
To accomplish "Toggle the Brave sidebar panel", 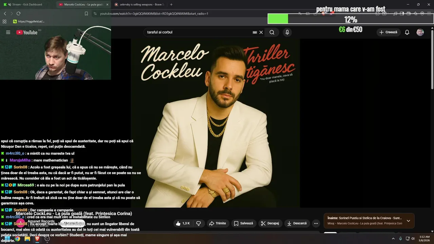I will click(402, 14).
